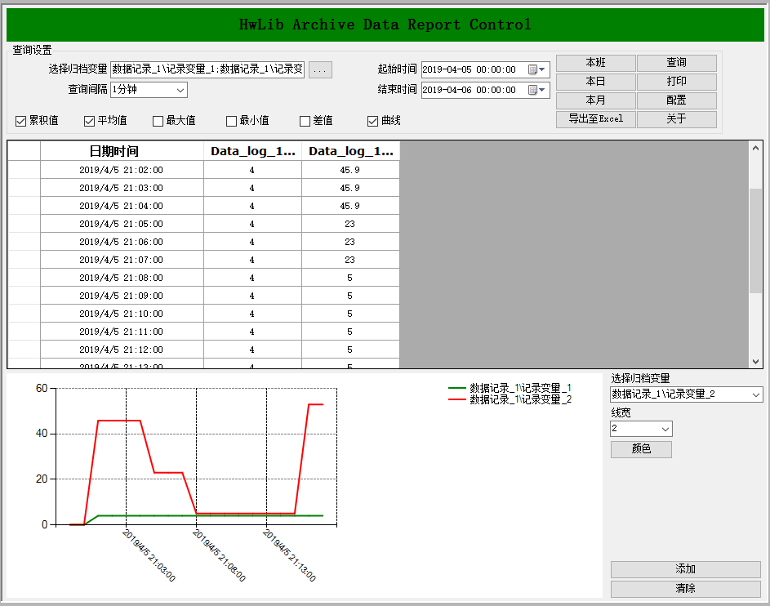The width and height of the screenshot is (770, 606).
Task: Open the 颜色 color picker button
Action: 641,450
